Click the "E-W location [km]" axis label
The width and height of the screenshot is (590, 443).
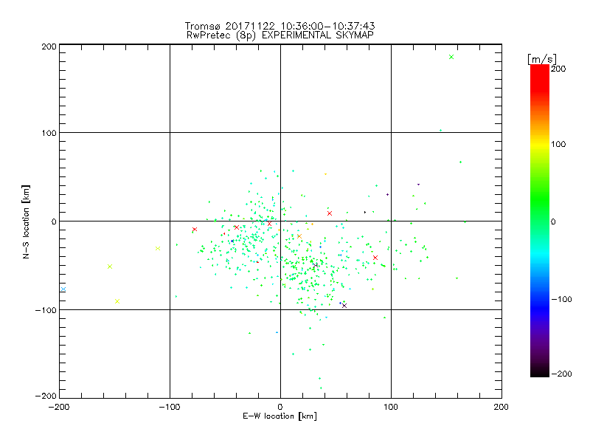280,416
